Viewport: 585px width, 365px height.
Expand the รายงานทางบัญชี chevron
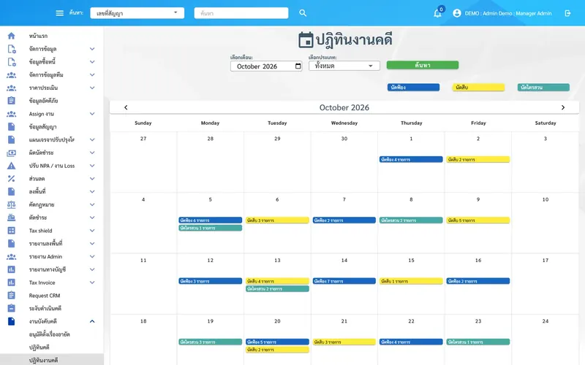coord(92,269)
